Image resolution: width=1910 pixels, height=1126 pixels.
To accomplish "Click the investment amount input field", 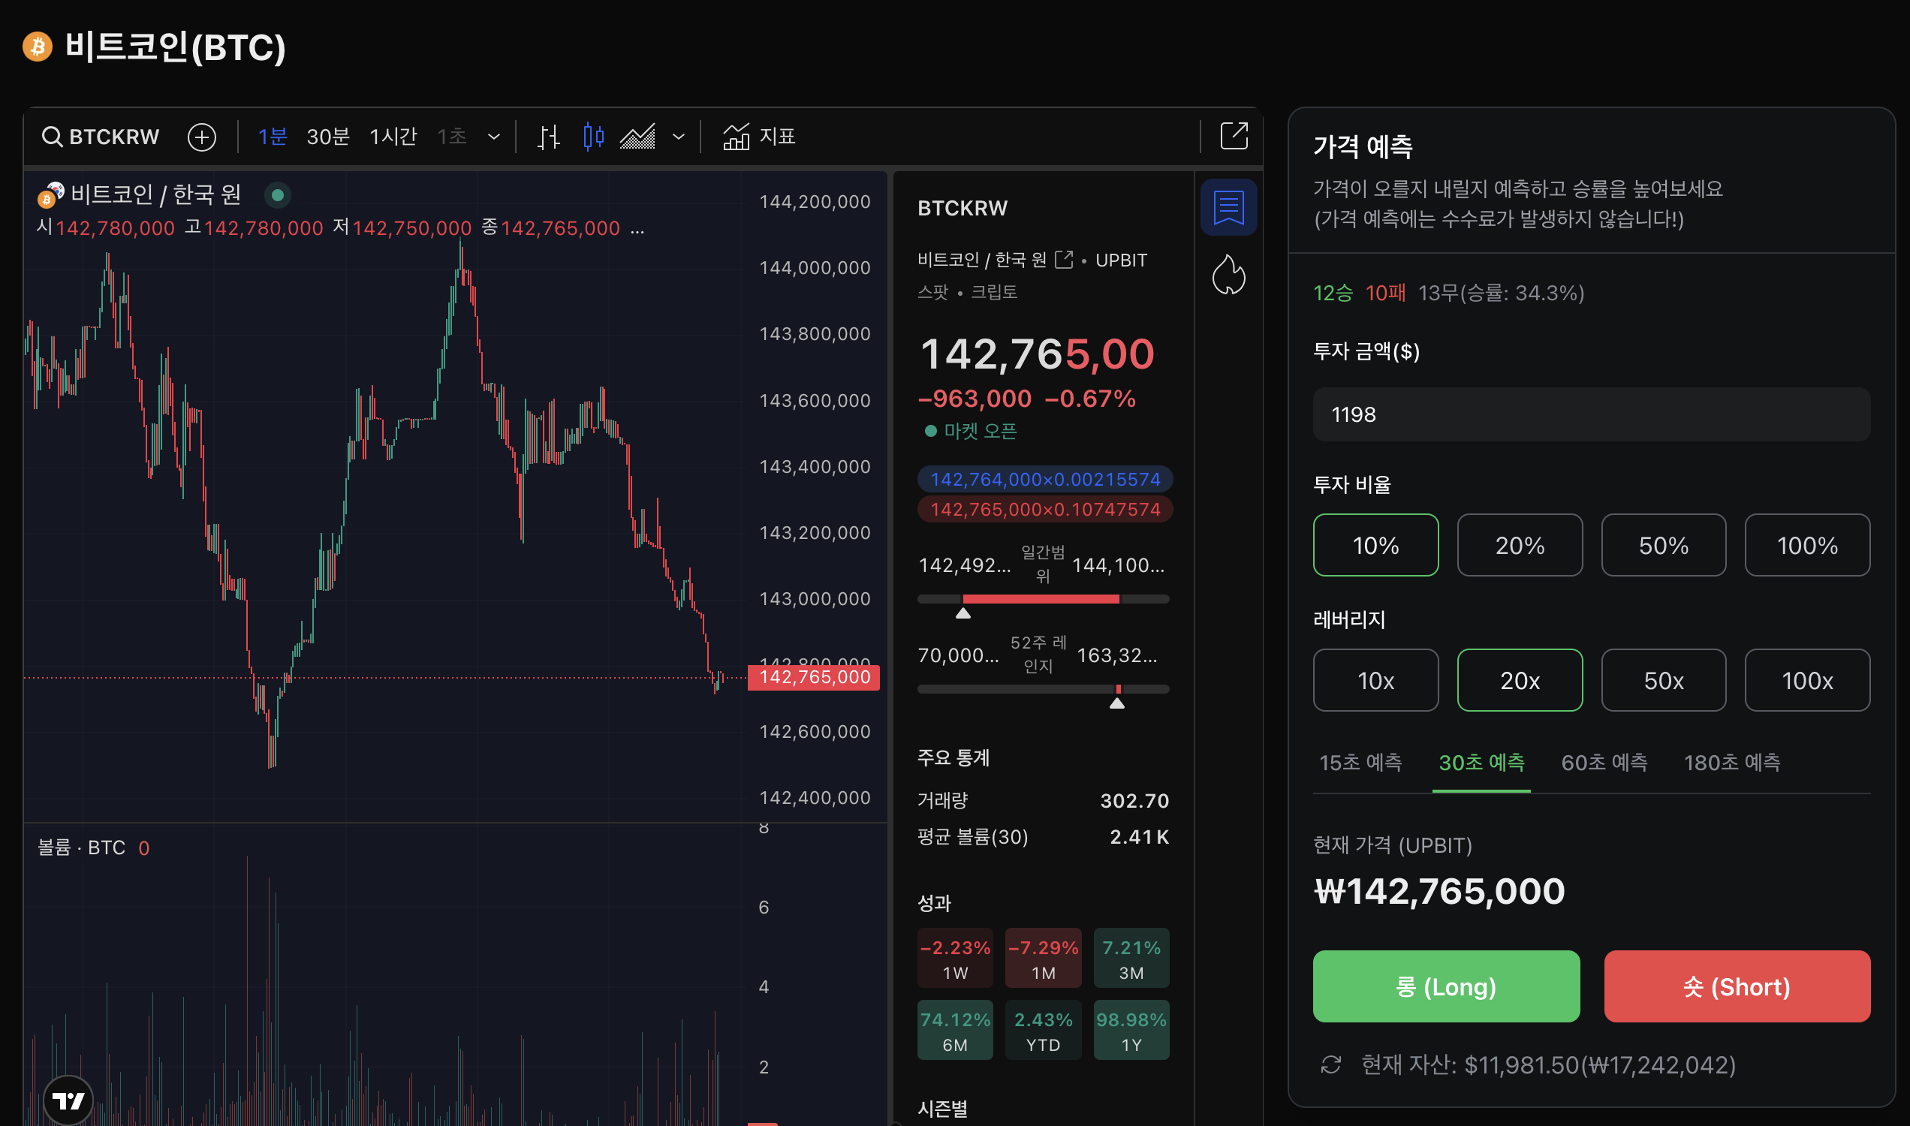I will [1590, 414].
